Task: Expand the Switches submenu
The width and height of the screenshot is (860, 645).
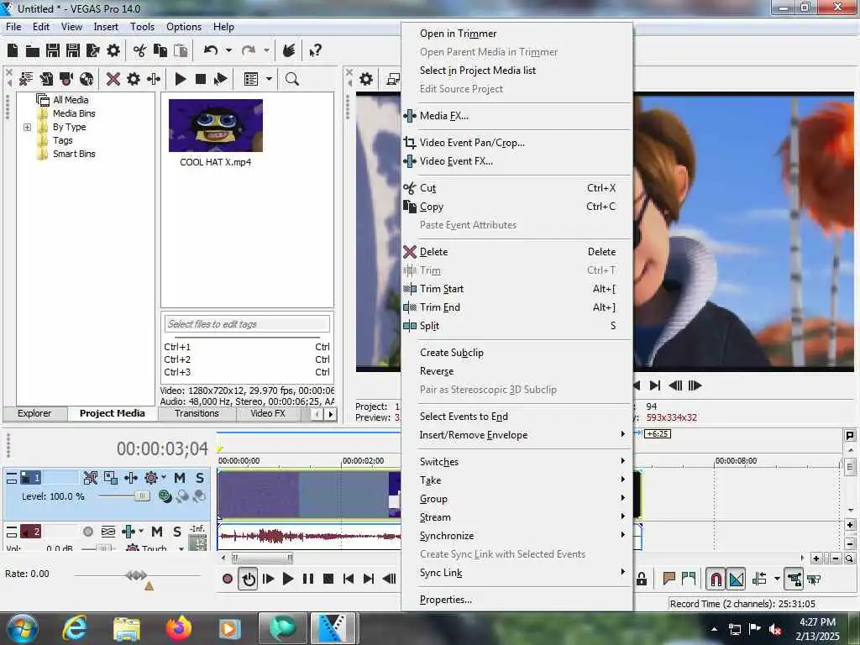Action: pyautogui.click(x=622, y=461)
